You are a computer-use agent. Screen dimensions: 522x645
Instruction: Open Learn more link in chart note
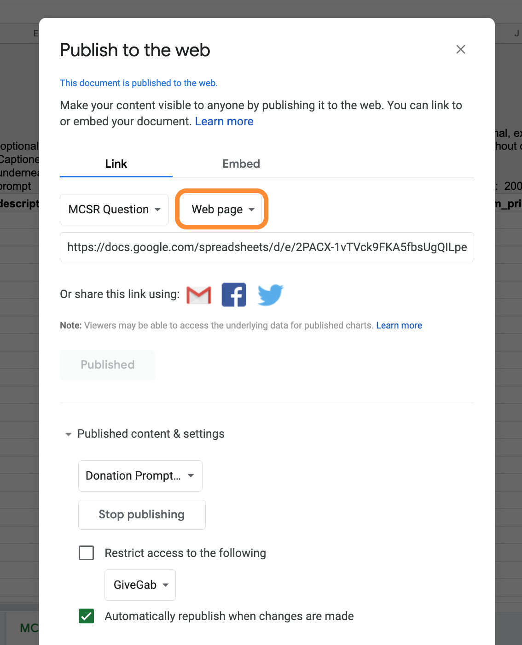point(399,325)
